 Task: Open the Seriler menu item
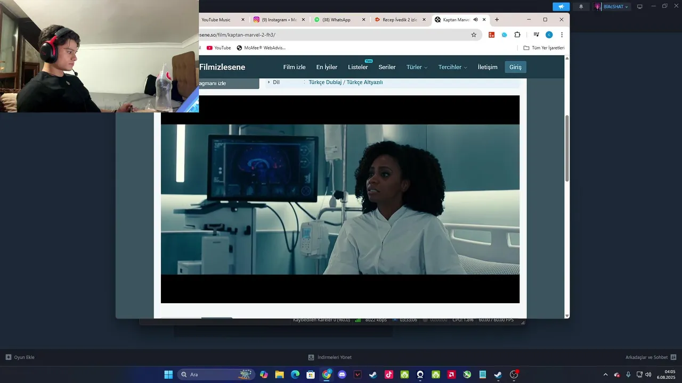387,67
